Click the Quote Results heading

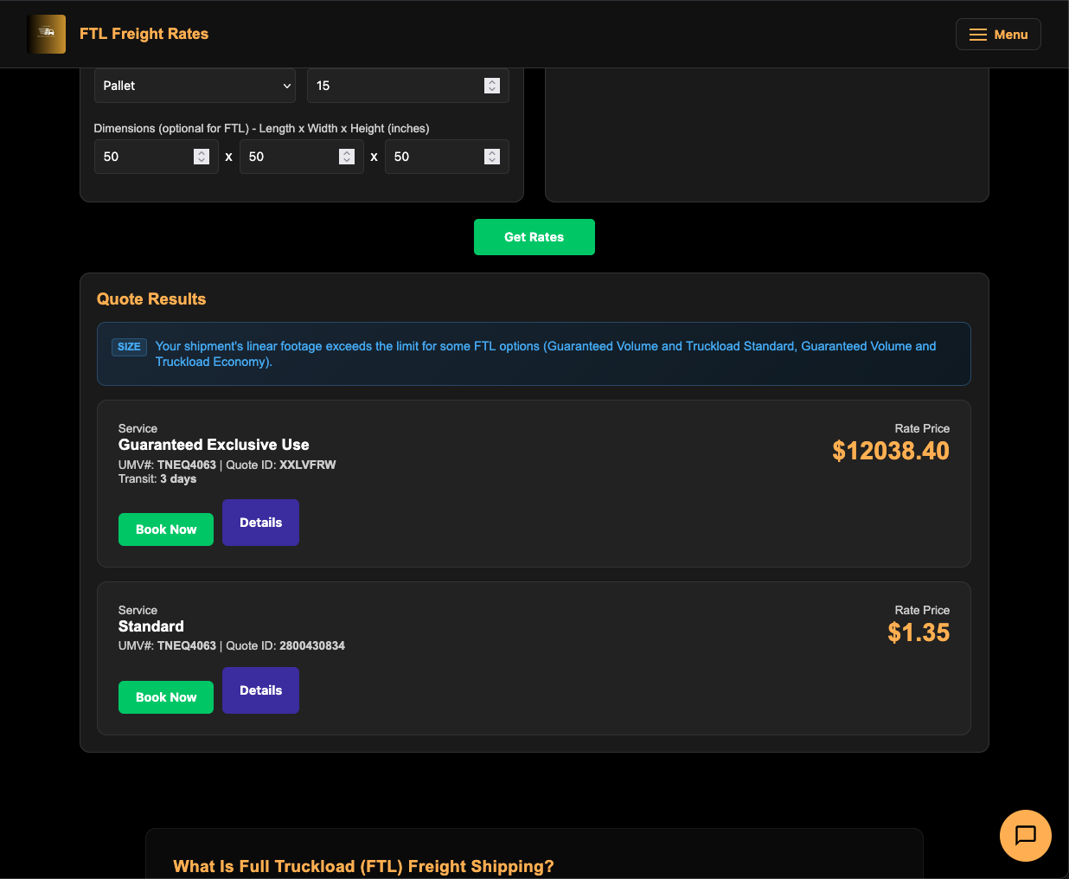click(x=151, y=298)
